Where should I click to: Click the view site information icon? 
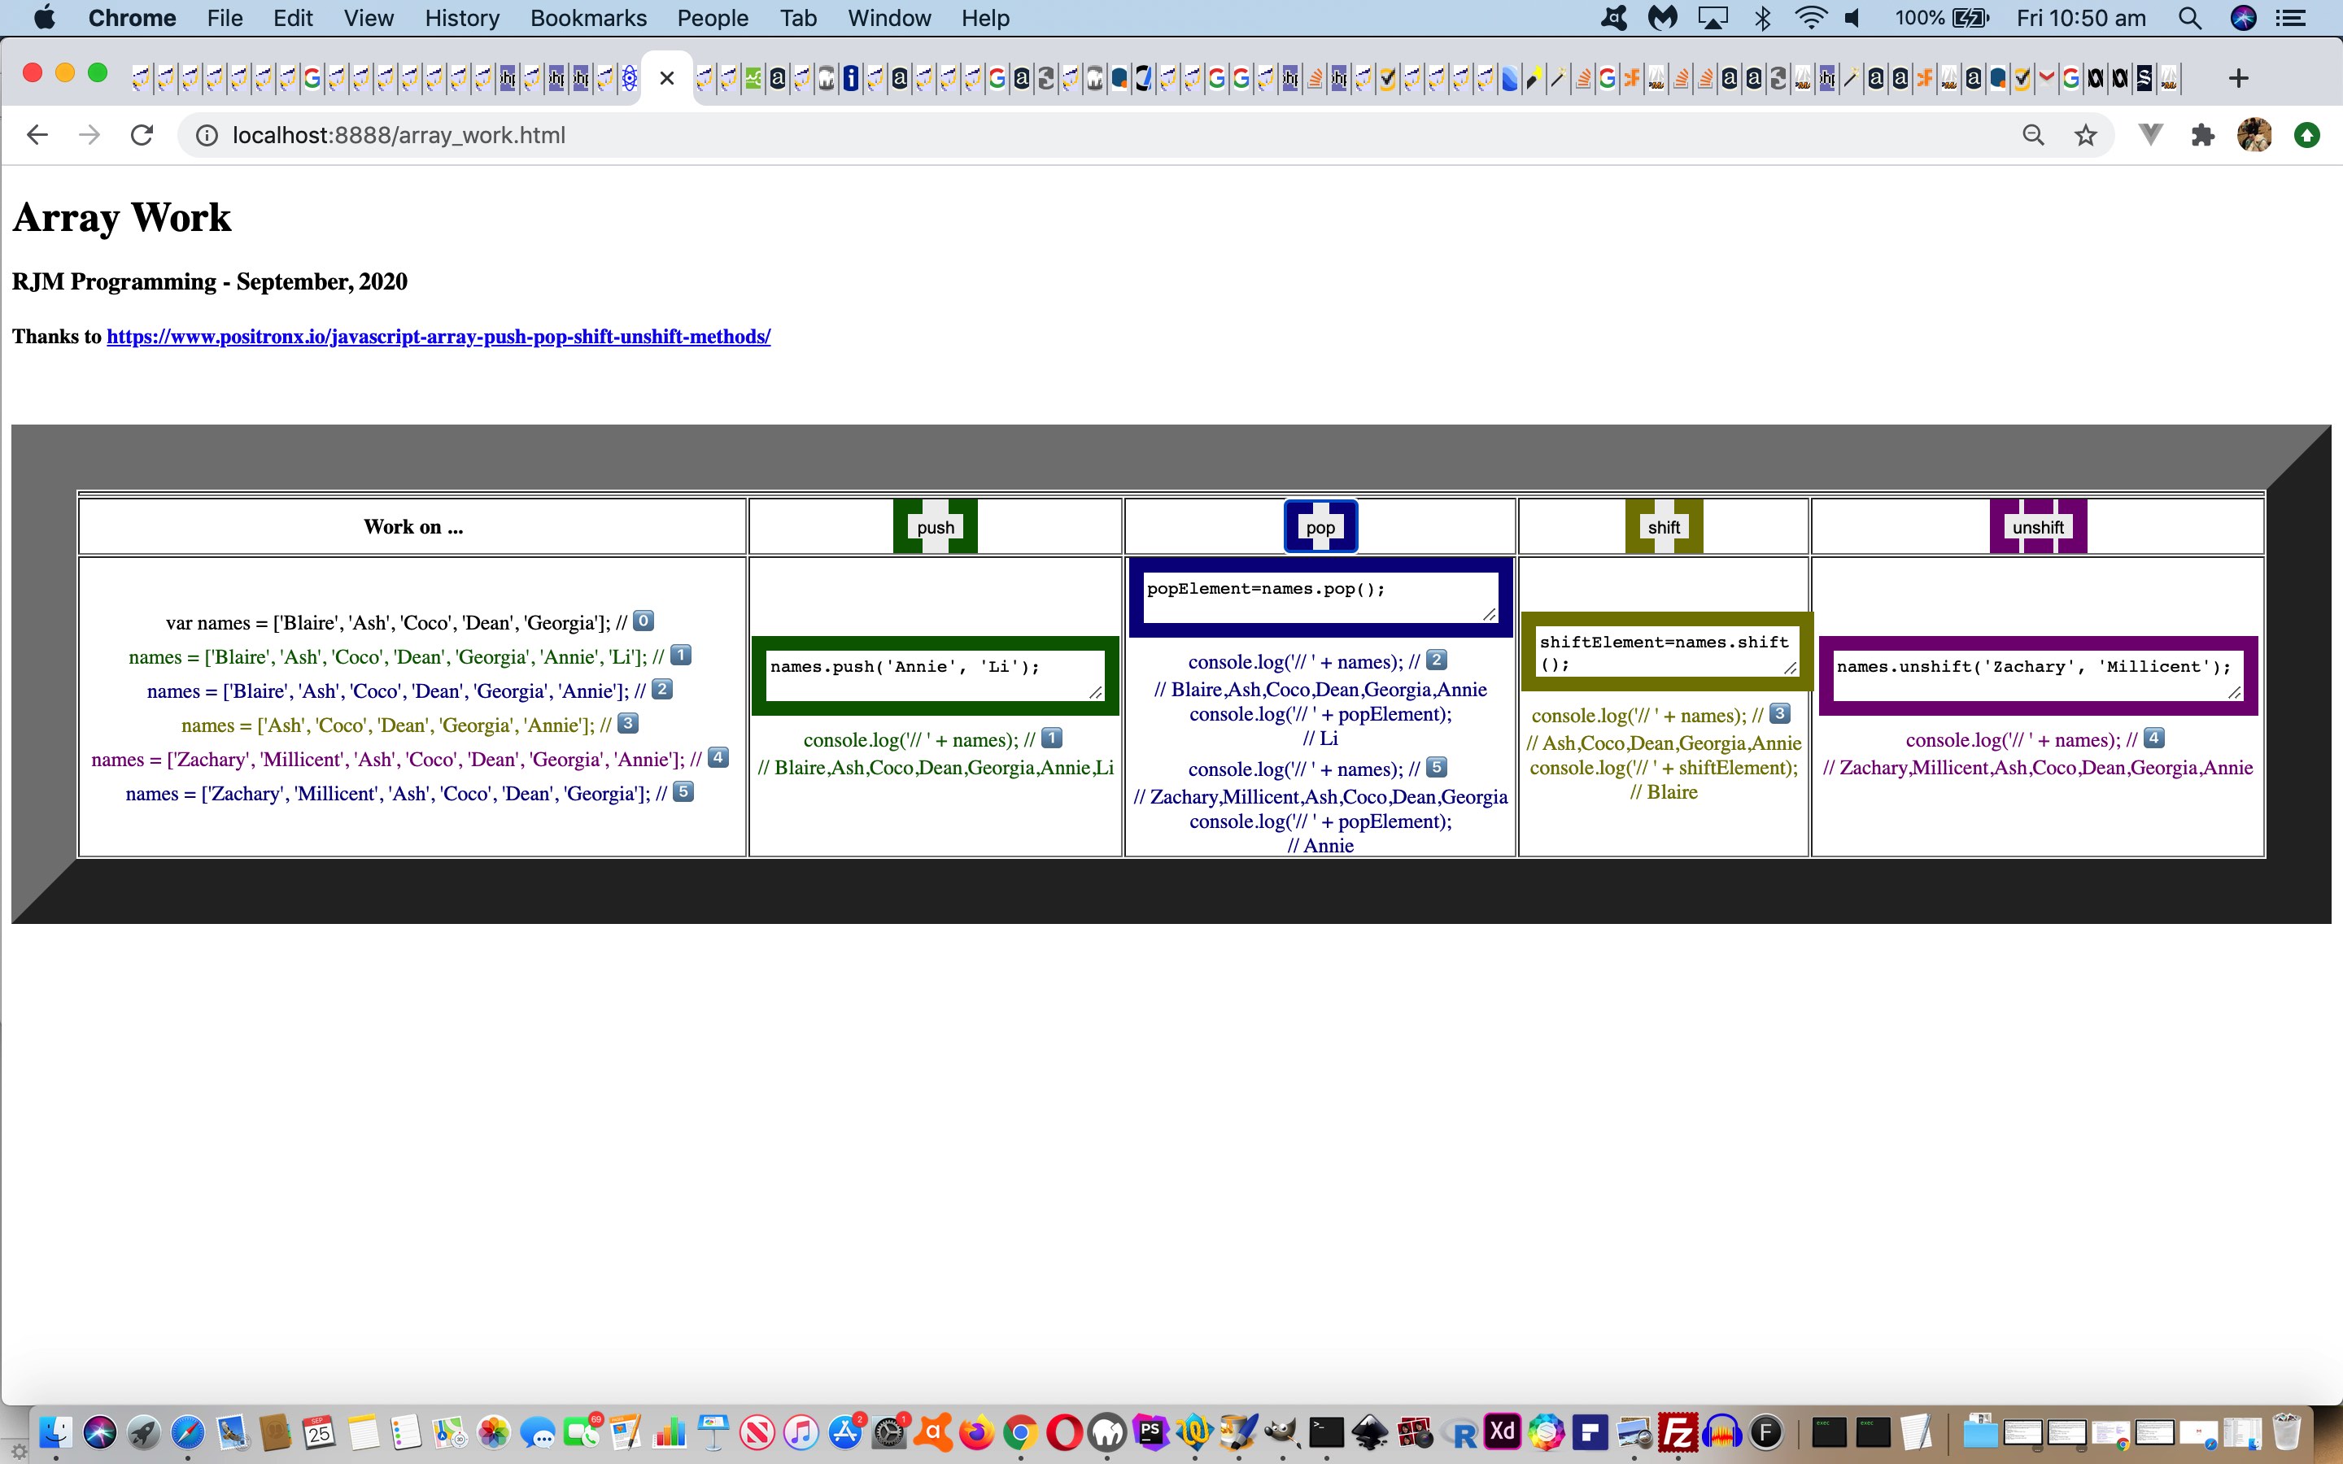coord(206,136)
